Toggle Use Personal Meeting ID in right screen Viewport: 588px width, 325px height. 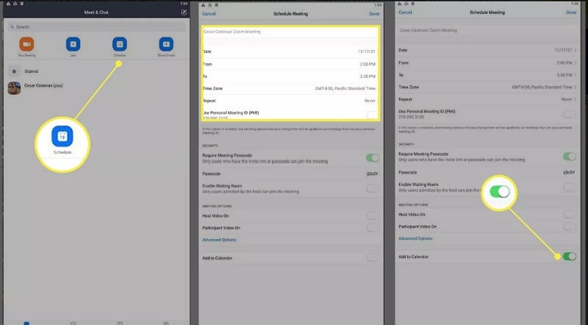point(570,114)
